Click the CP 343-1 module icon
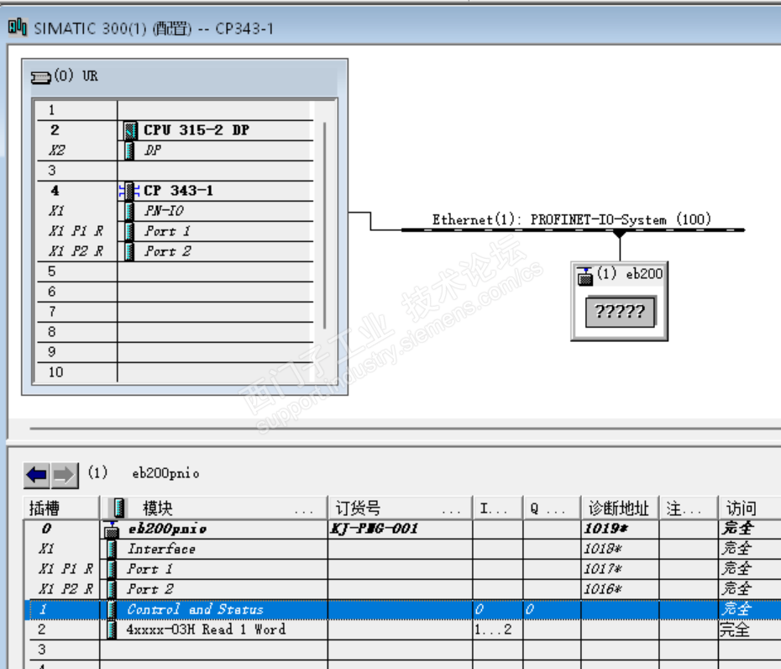Screen dimensions: 781x669 (x=129, y=191)
